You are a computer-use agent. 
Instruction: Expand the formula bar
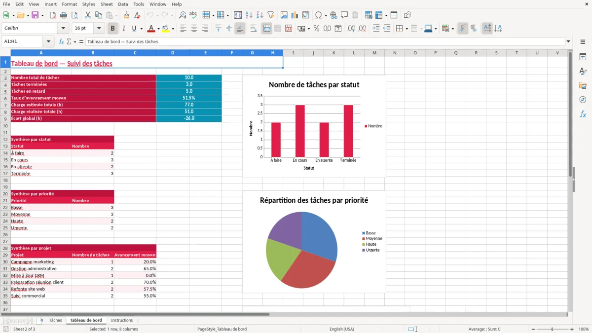pos(569,42)
